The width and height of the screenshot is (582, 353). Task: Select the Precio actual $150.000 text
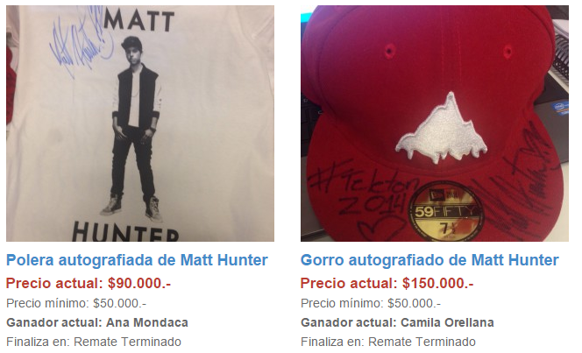(387, 284)
